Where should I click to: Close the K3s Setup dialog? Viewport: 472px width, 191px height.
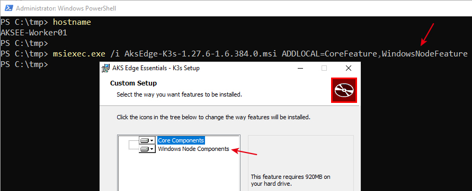click(x=348, y=68)
